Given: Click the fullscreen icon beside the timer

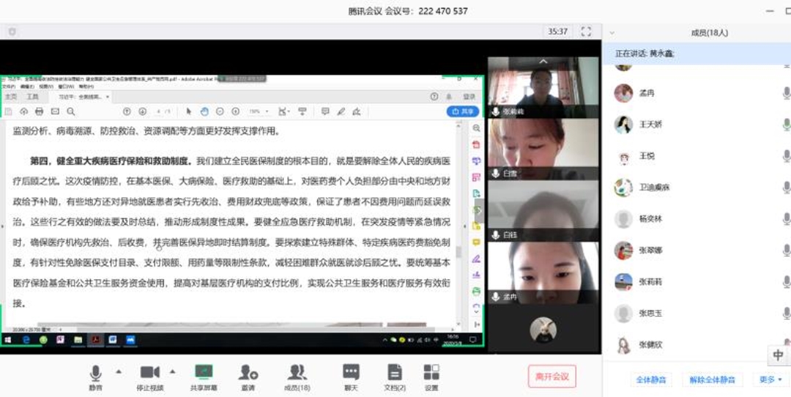Looking at the screenshot, I should point(585,31).
